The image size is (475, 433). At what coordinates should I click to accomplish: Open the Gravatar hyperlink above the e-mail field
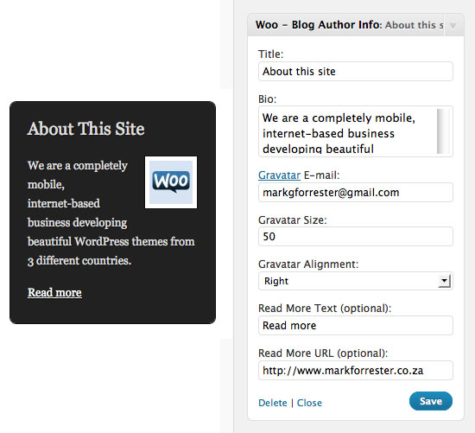click(x=279, y=175)
